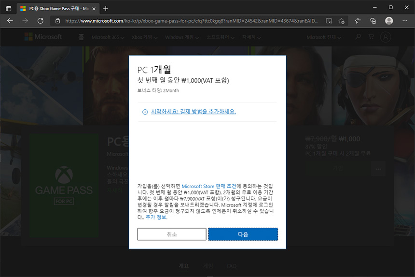Minimize the browser window
Image resolution: width=415 pixels, height=277 pixels.
(x=375, y=7)
